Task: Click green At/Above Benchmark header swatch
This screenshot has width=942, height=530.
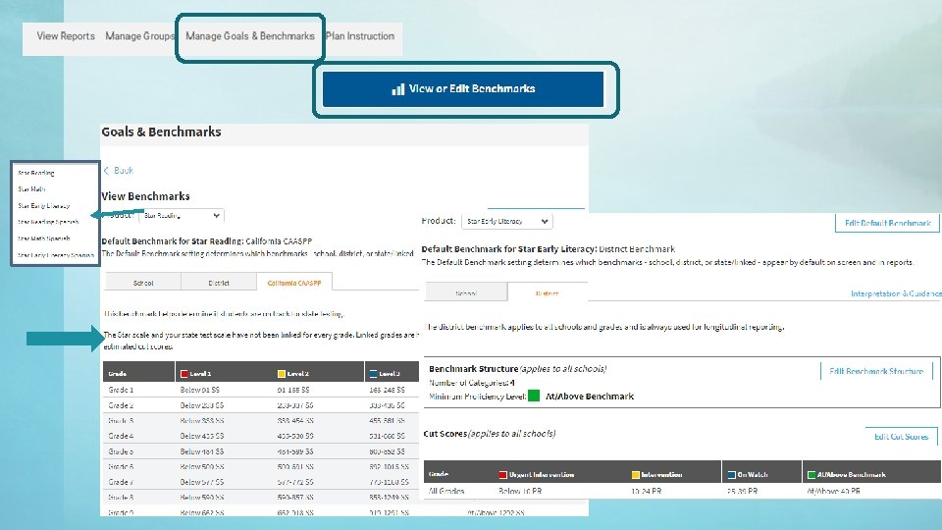Action: 811,475
